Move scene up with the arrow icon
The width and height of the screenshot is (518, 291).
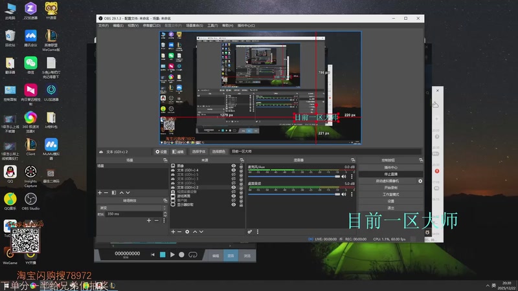(122, 193)
